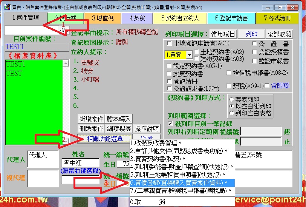
Task: Tick the 增值稅申報書(A08-2) checkbox
Action: tap(229, 73)
